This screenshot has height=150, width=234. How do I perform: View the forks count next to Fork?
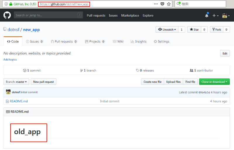tap(226, 29)
